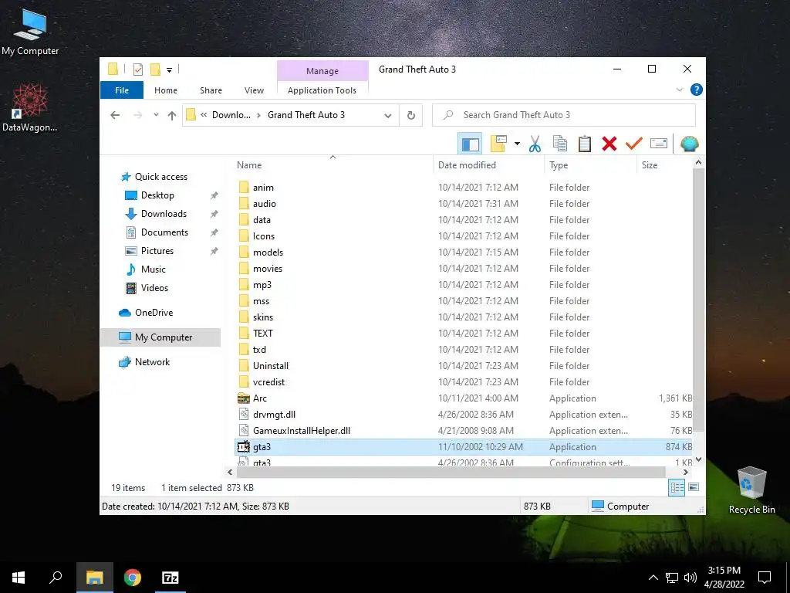The width and height of the screenshot is (790, 593).
Task: Select drvmgt.dll file
Action: coord(274,415)
